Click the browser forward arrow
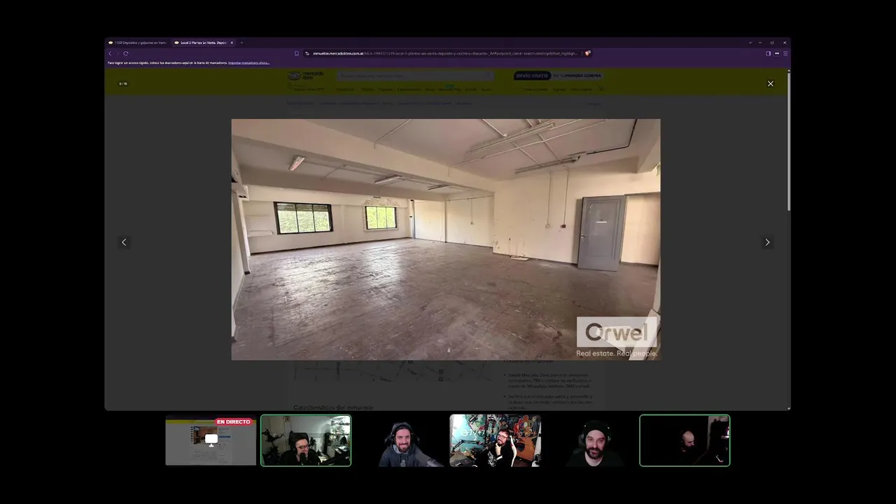This screenshot has height=504, width=896. click(118, 53)
